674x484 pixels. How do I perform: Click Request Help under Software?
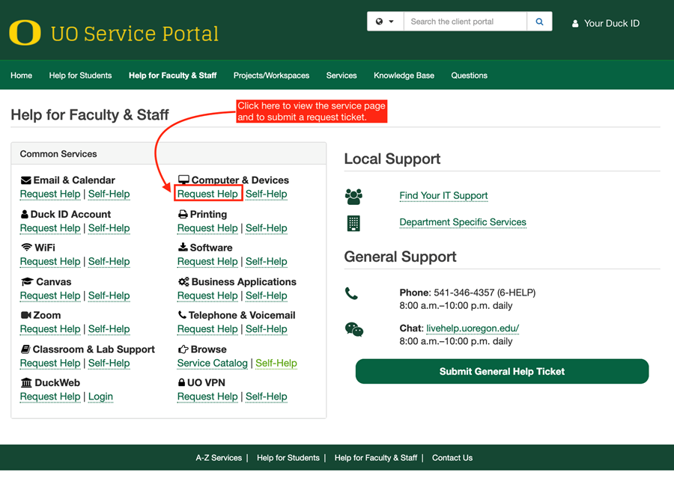click(x=207, y=262)
